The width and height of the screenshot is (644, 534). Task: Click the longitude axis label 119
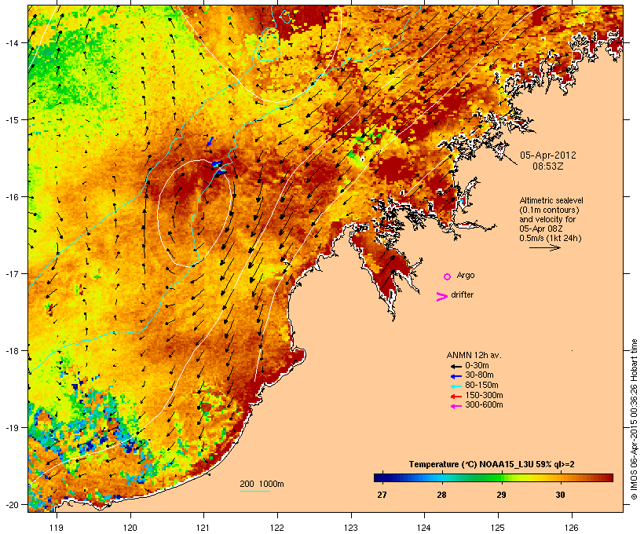pyautogui.click(x=57, y=528)
